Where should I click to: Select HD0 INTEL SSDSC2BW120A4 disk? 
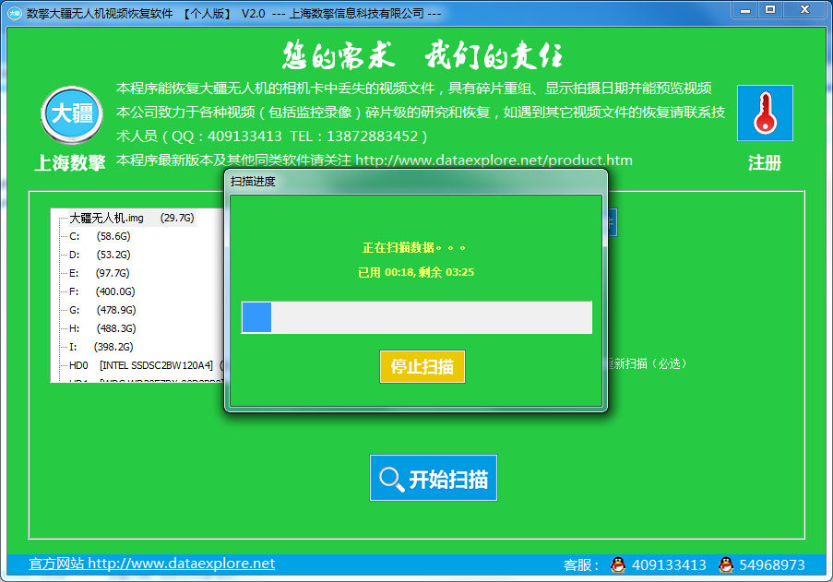146,365
